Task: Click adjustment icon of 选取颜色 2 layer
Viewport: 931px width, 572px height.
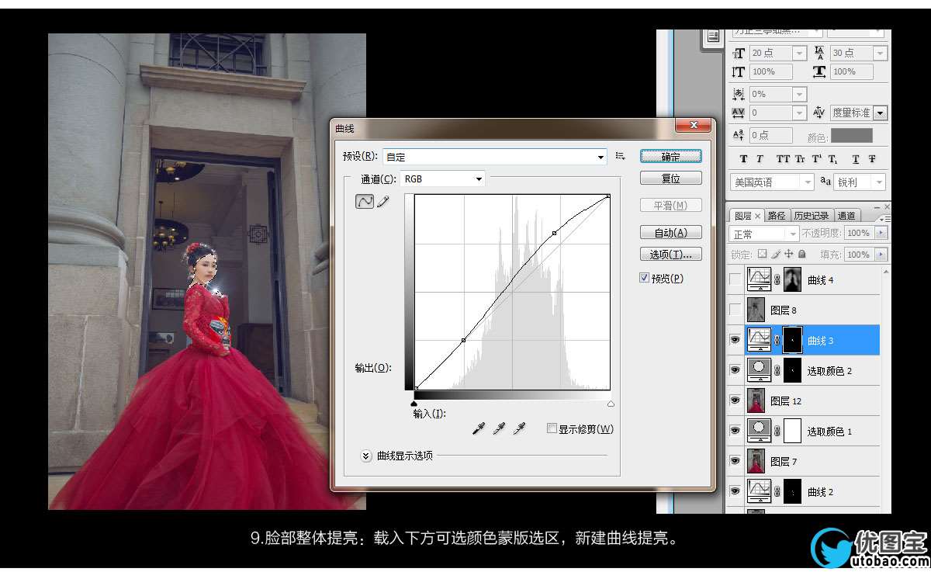Action: coord(758,370)
